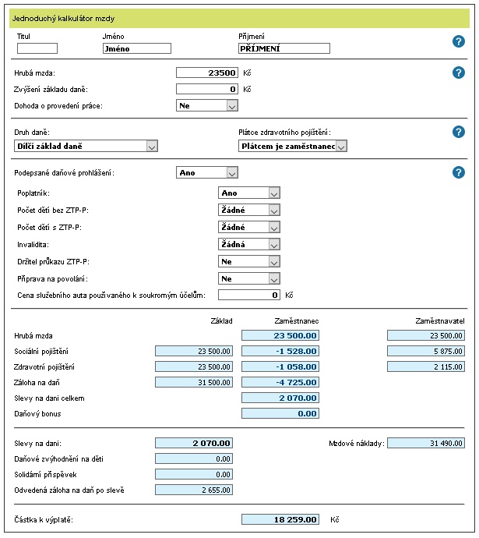Select the Zvýšení základu daně field
Image resolution: width=479 pixels, height=538 pixels.
(206, 89)
